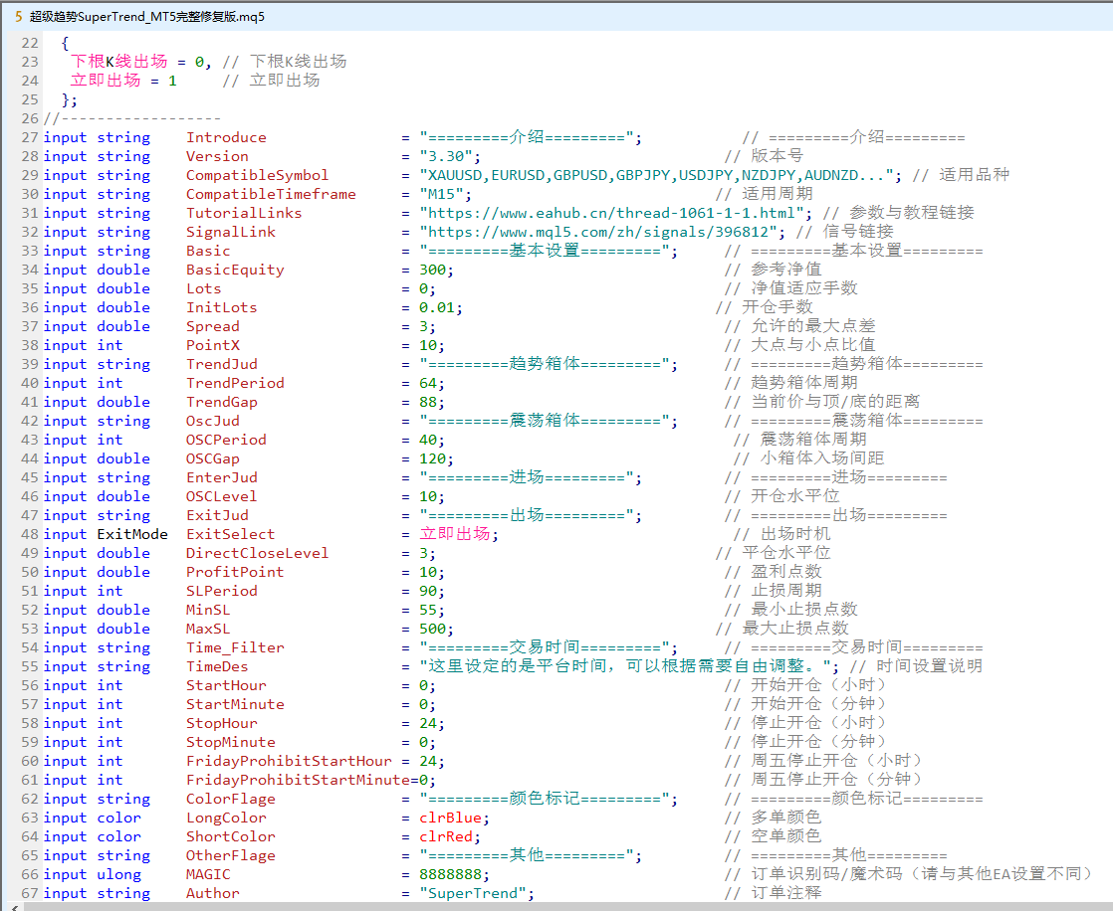This screenshot has width=1113, height=911.
Task: Click the SignalLink variable name
Action: coord(231,232)
